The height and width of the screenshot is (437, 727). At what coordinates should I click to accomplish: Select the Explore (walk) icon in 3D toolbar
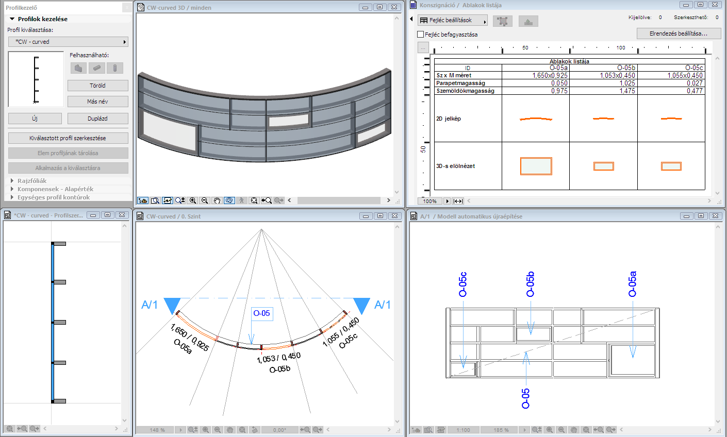pyautogui.click(x=242, y=200)
